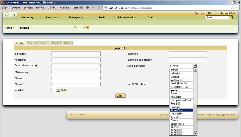Switch to the Personal View tab
This screenshot has height=137, width=241.
click(x=61, y=43)
